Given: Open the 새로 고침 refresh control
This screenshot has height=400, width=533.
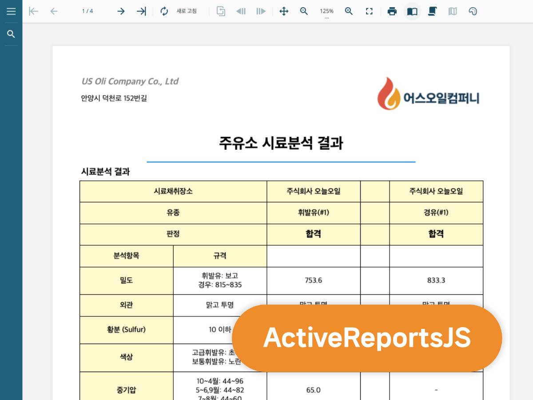Looking at the screenshot, I should 187,11.
